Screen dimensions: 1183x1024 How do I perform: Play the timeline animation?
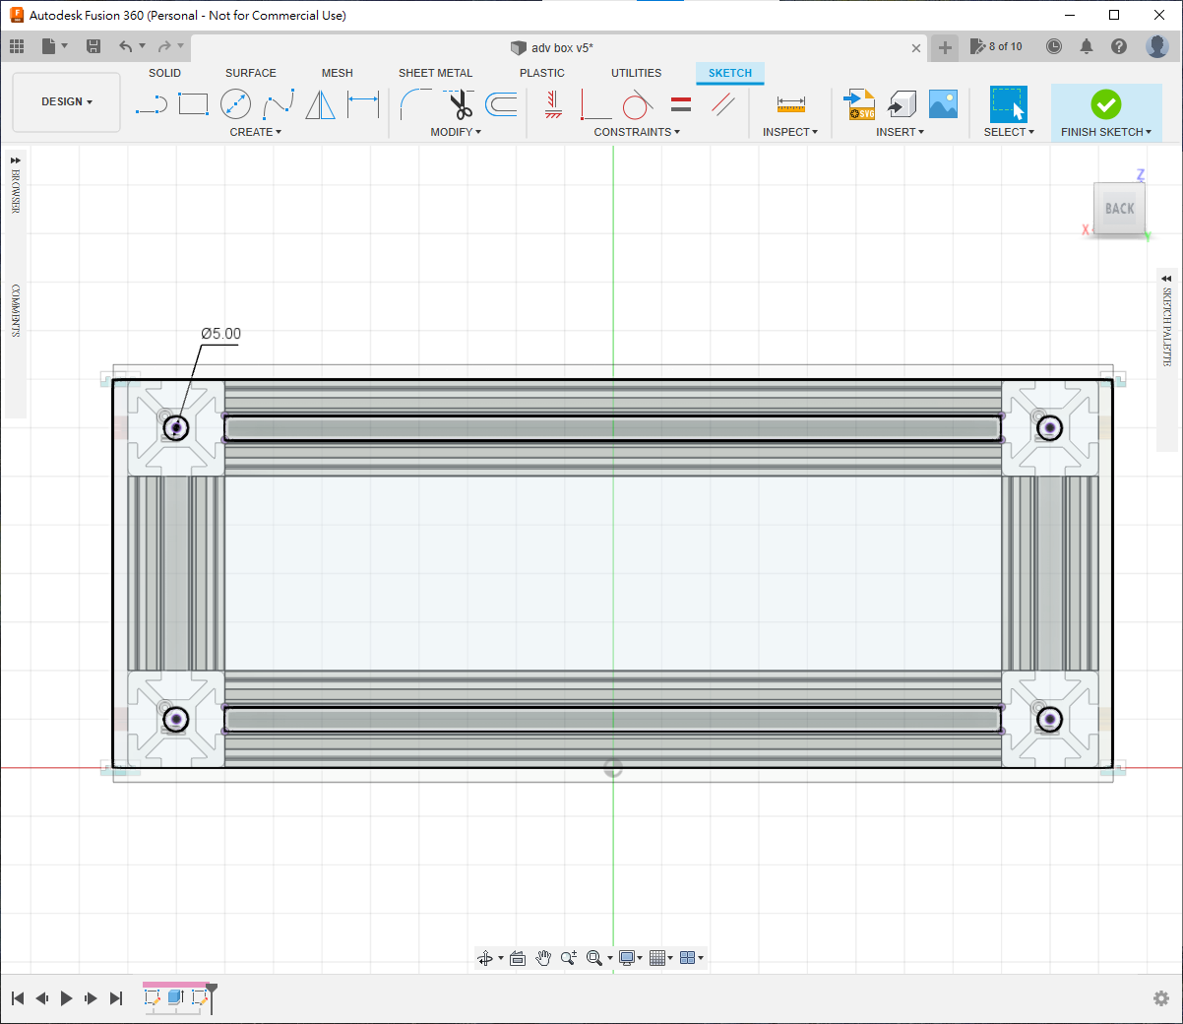pyautogui.click(x=66, y=998)
